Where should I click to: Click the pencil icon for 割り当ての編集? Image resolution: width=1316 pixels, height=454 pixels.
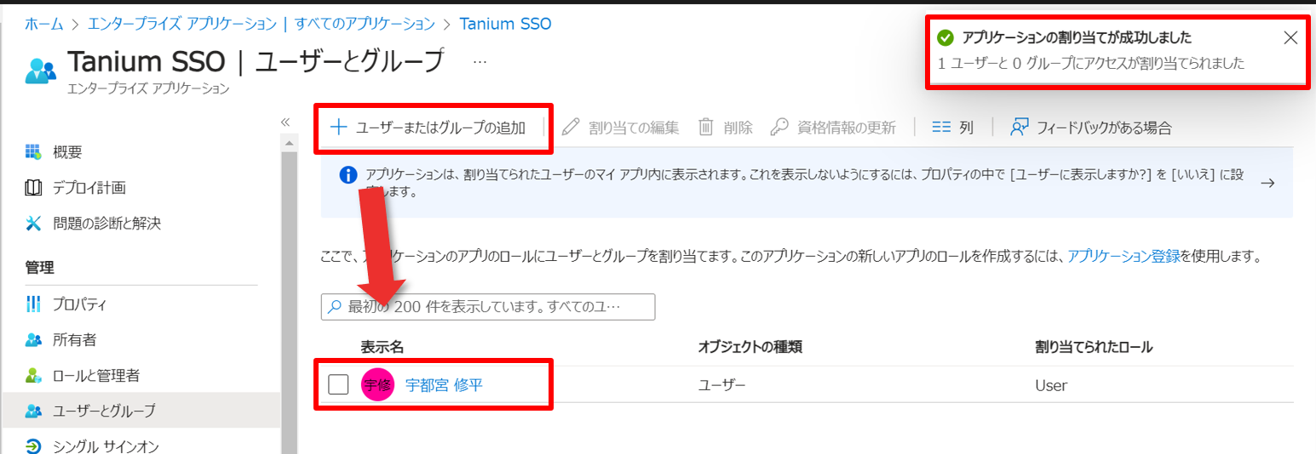(571, 128)
